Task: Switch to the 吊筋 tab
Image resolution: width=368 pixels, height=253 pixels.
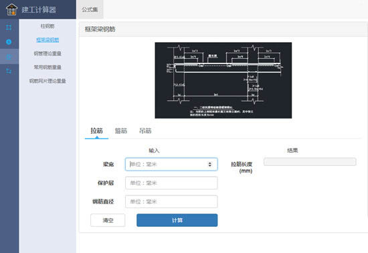Action: pos(145,131)
